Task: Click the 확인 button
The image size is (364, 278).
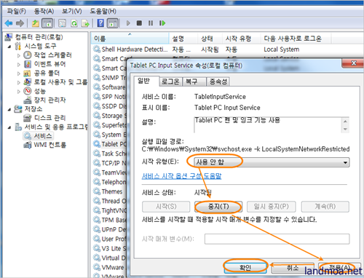Action: 245,267
